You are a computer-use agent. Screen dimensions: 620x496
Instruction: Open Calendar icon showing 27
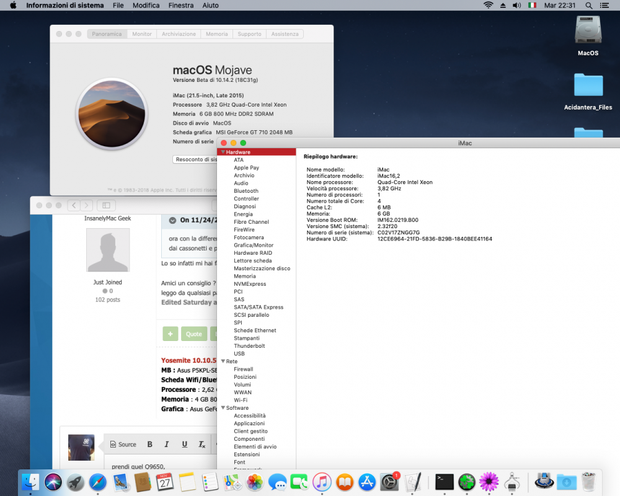coord(165,482)
